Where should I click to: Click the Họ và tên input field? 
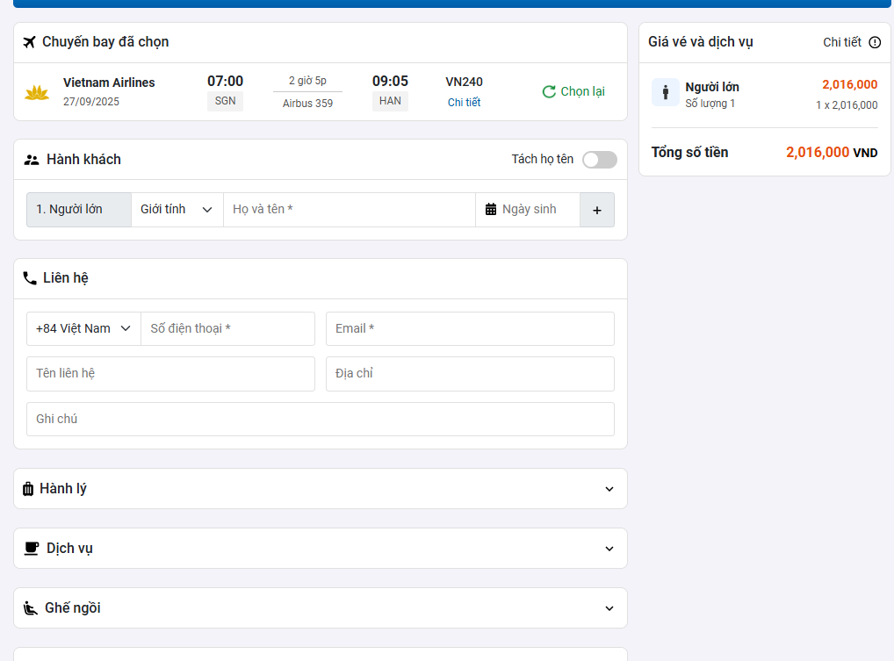(x=350, y=210)
